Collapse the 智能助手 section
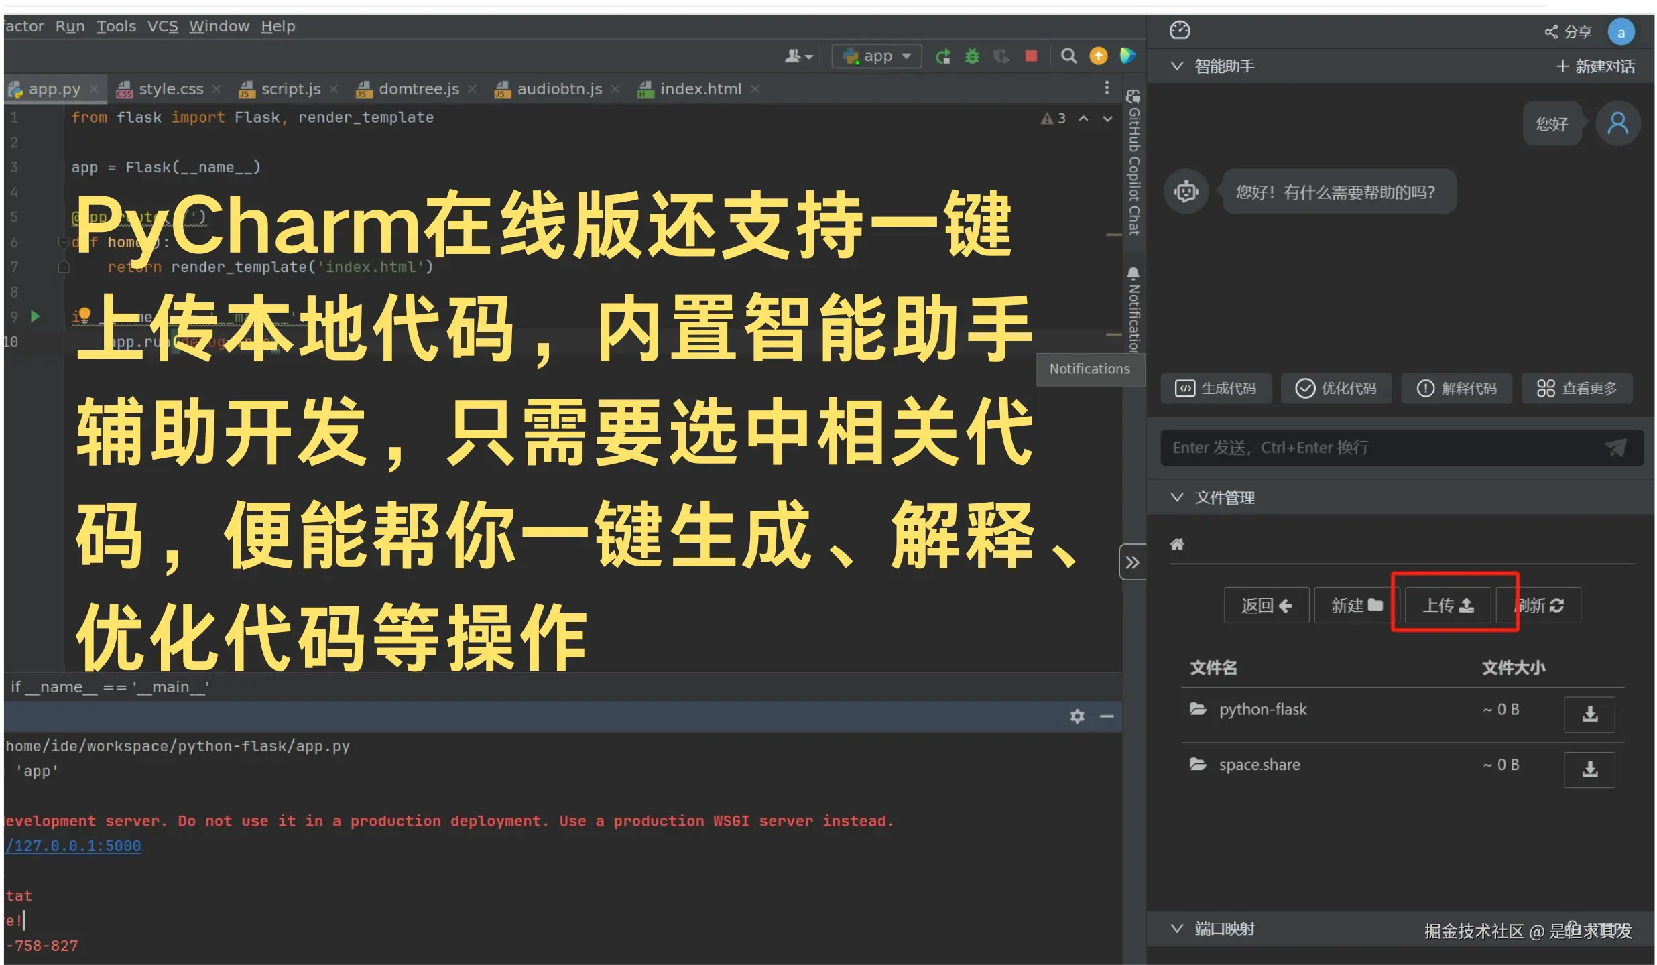This screenshot has width=1657, height=965. tap(1177, 66)
